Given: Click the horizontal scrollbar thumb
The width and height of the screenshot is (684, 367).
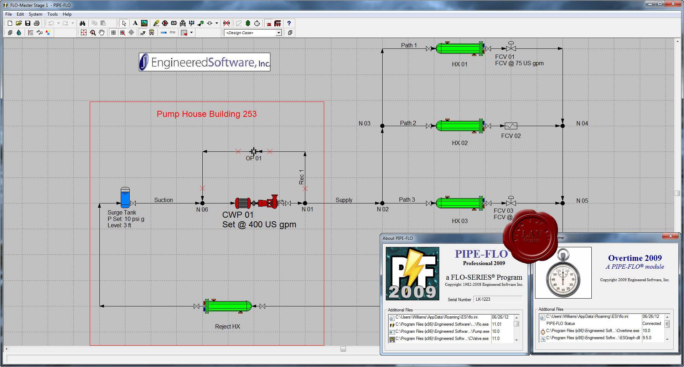Looking at the screenshot, I should pos(343,349).
